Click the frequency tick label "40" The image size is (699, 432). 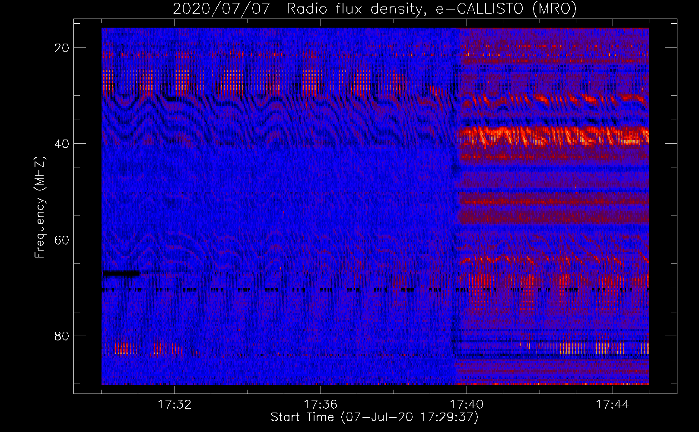coord(62,144)
